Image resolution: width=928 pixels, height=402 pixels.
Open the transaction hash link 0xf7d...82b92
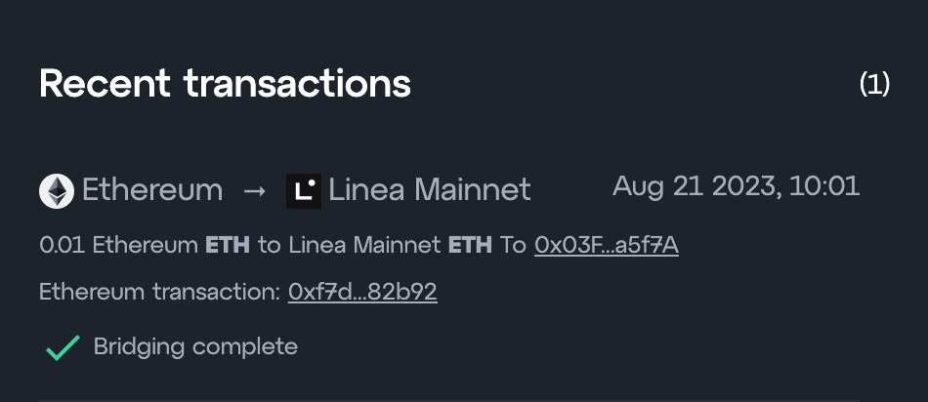point(362,292)
